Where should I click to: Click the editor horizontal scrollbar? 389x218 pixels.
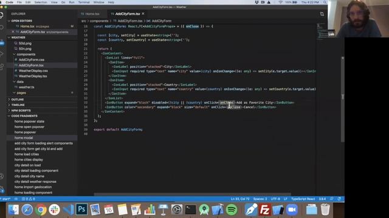click(x=192, y=194)
